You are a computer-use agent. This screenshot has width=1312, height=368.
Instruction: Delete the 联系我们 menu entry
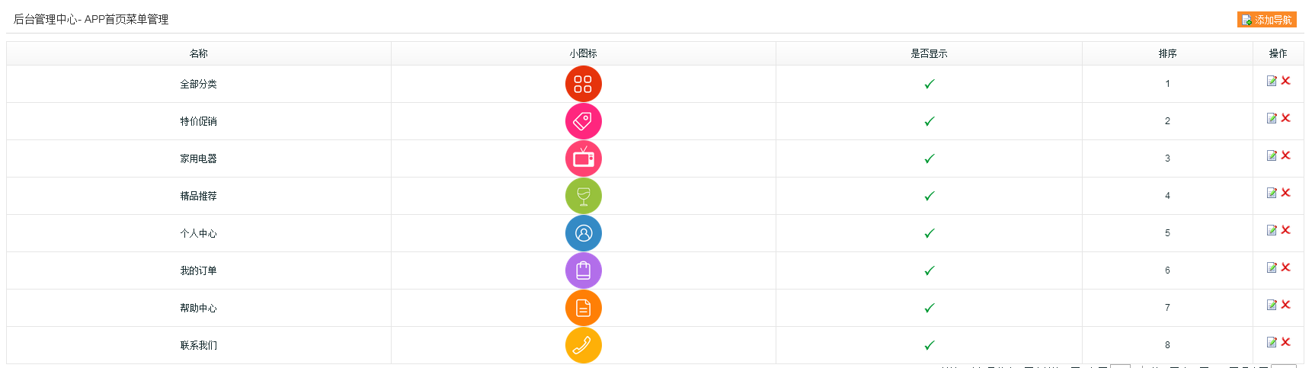1285,342
